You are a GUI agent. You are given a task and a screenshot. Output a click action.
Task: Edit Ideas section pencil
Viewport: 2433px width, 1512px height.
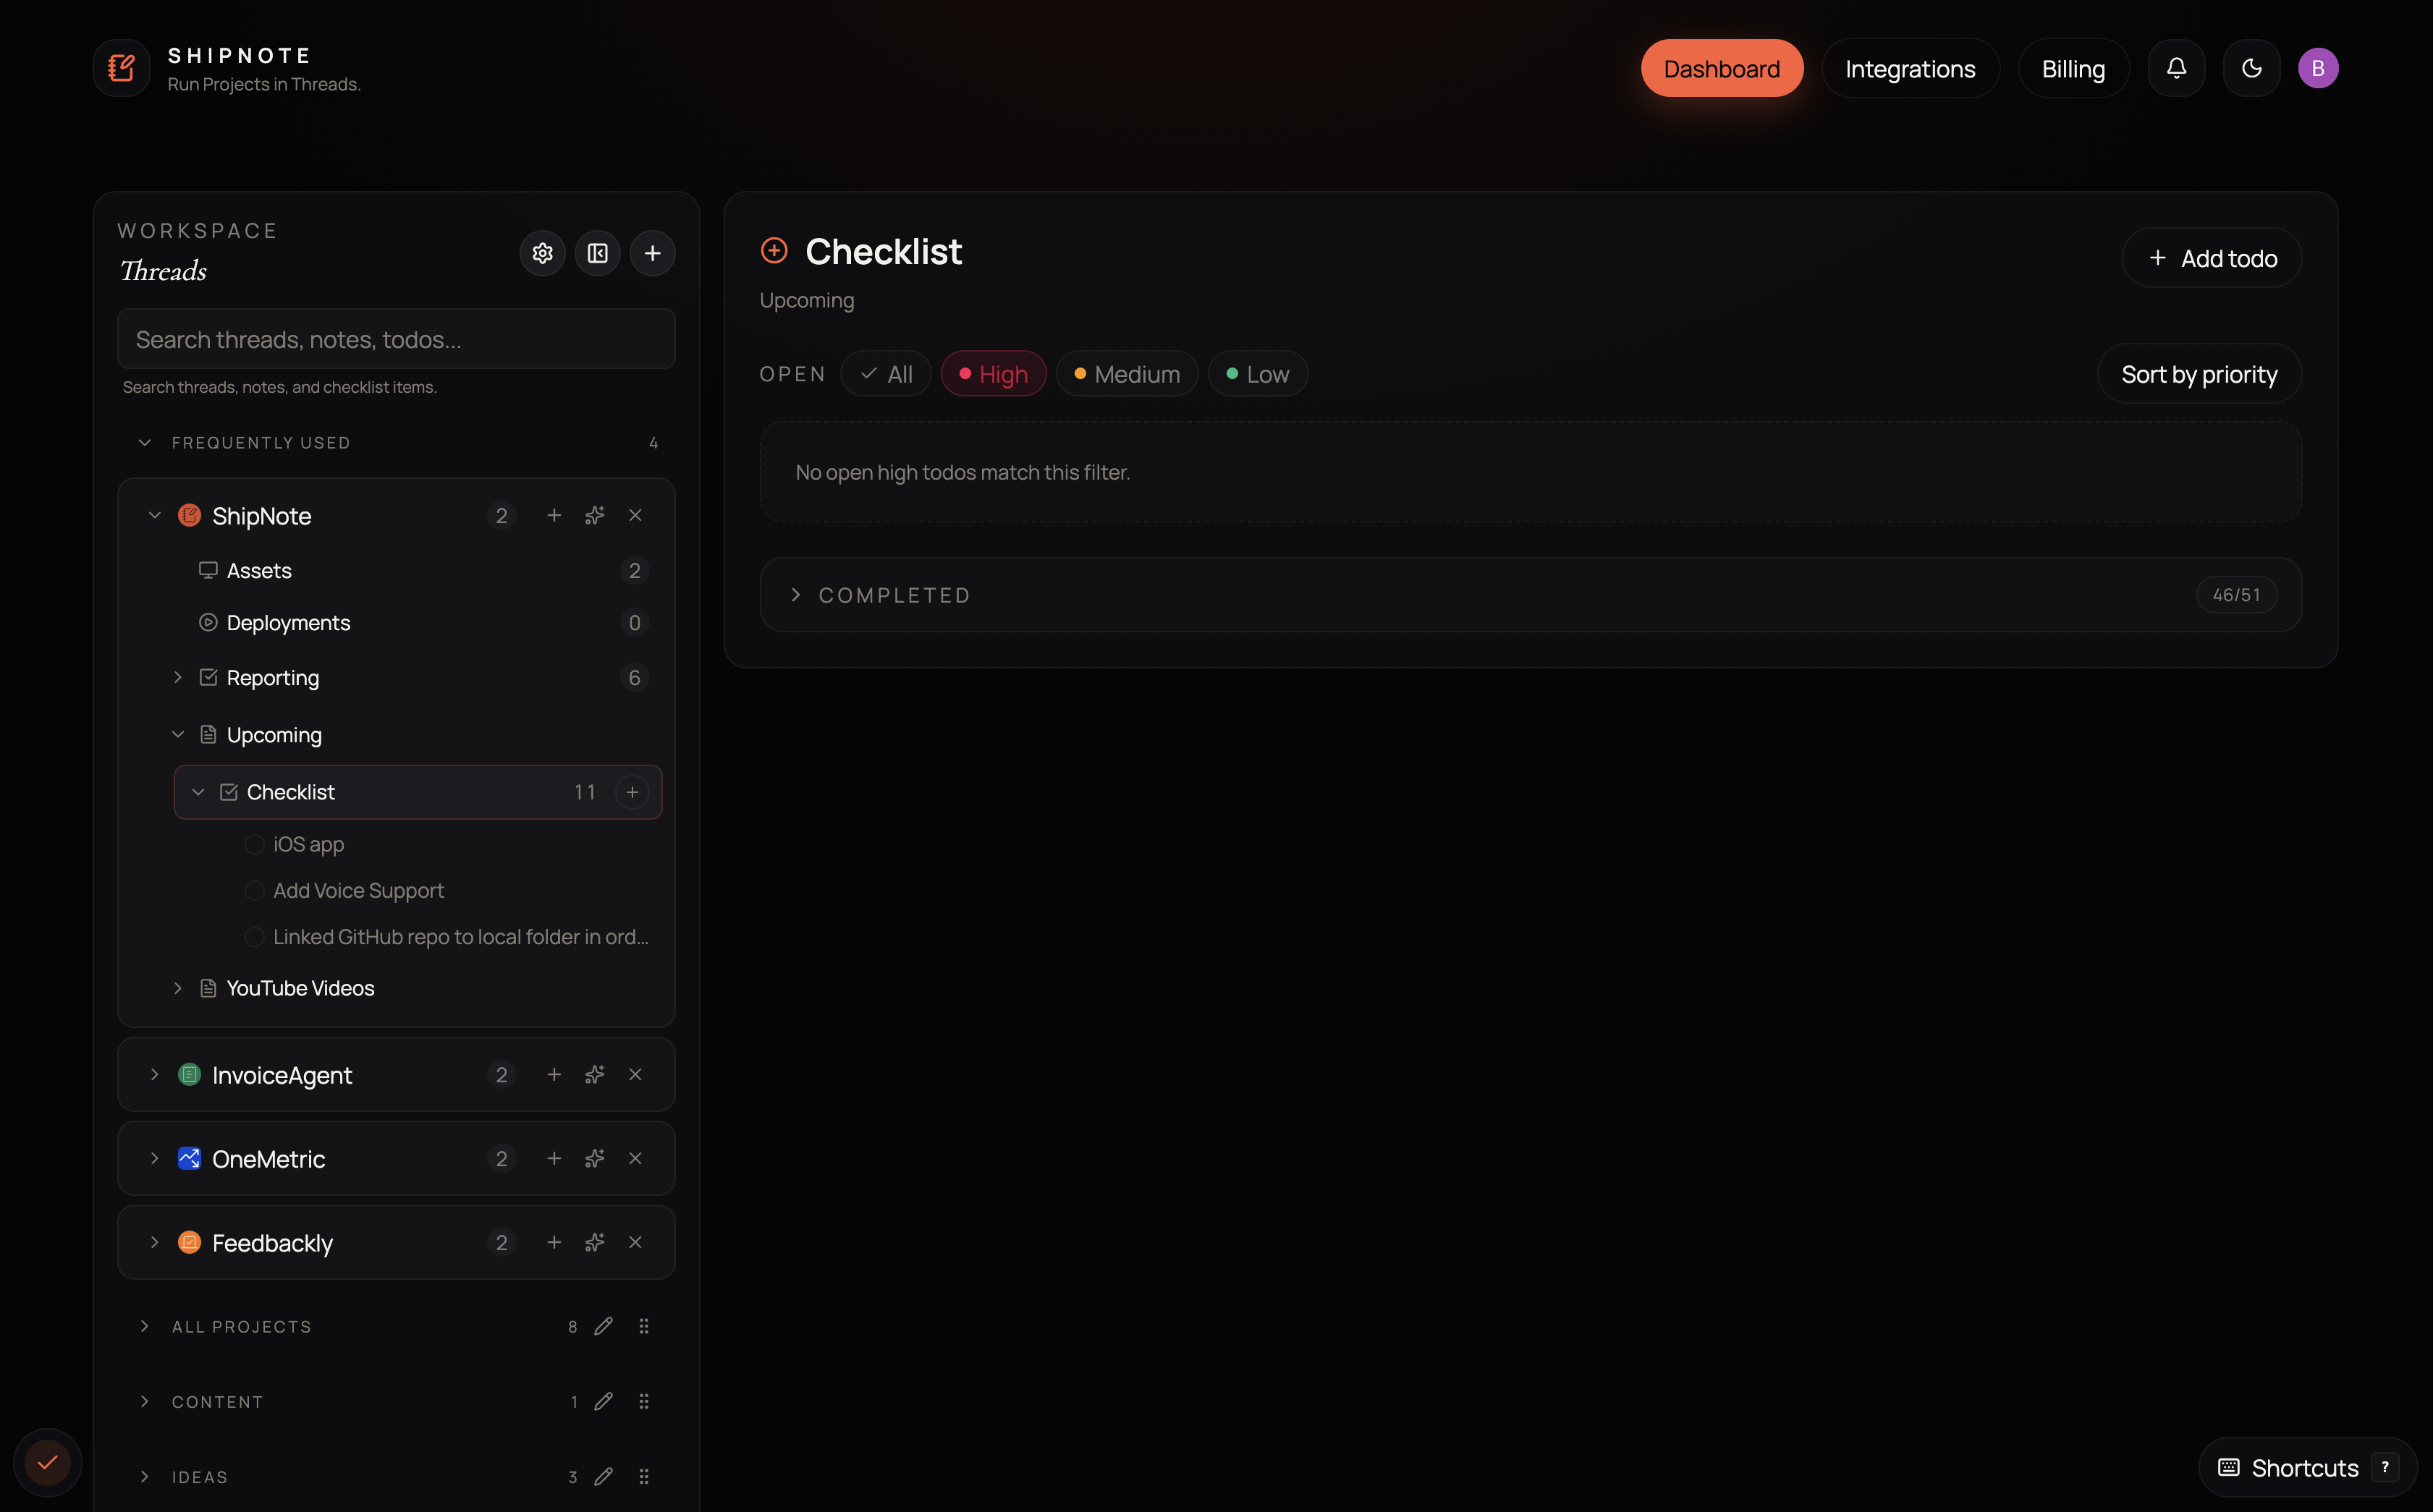[x=603, y=1476]
